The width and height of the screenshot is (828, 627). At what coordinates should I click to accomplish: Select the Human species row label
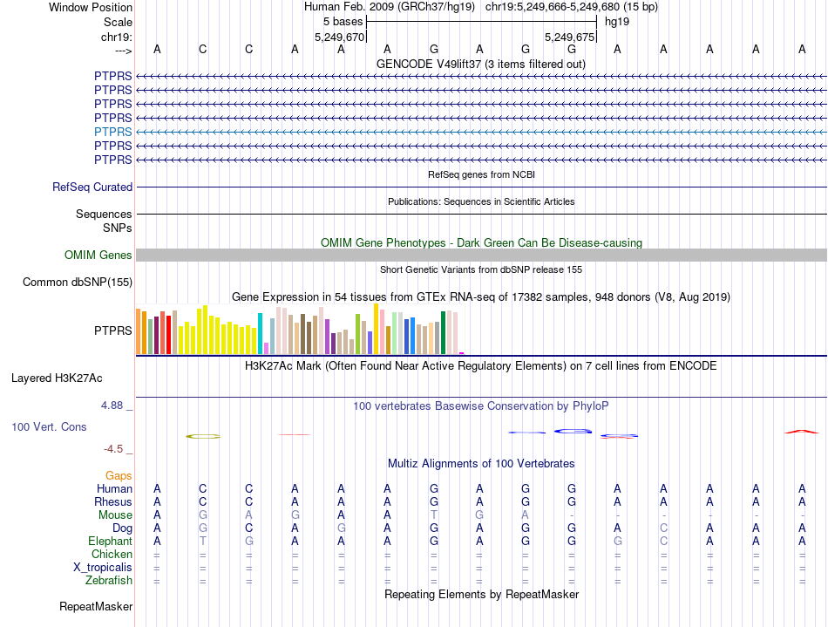114,488
